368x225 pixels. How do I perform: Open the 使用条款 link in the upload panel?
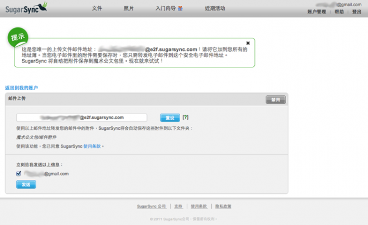pyautogui.click(x=93, y=146)
